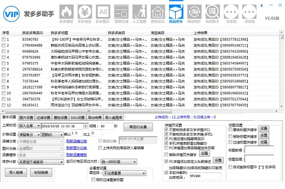This screenshot has height=189, width=285.
Task: Open the 多多佣金 yen icon module
Action: pyautogui.click(x=85, y=14)
